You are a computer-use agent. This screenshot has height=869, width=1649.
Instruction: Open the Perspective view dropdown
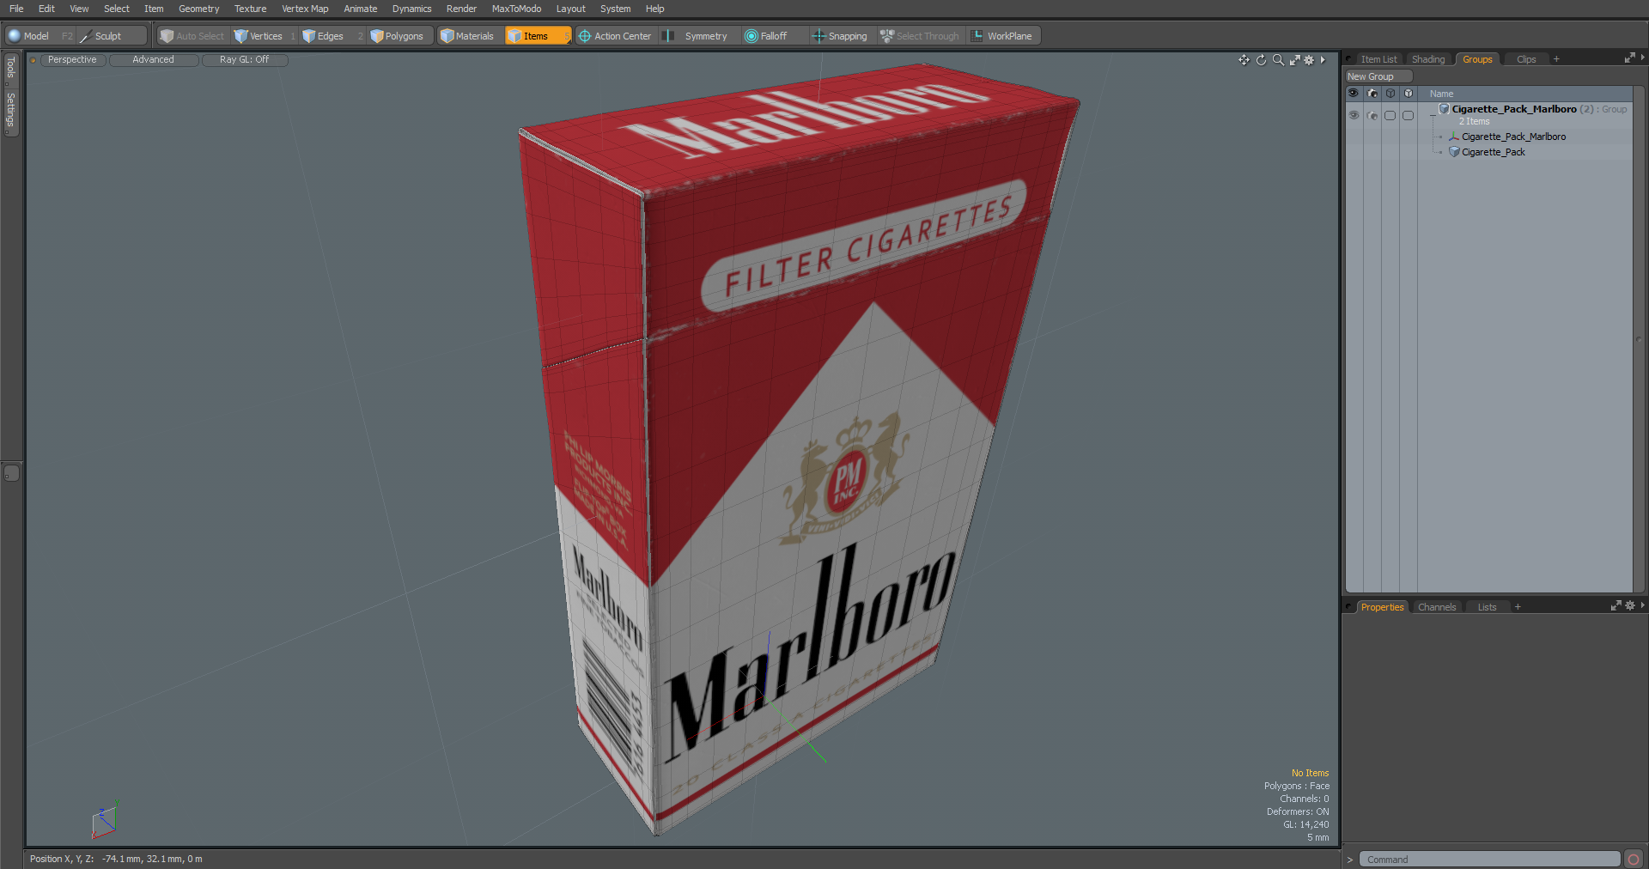(x=72, y=60)
